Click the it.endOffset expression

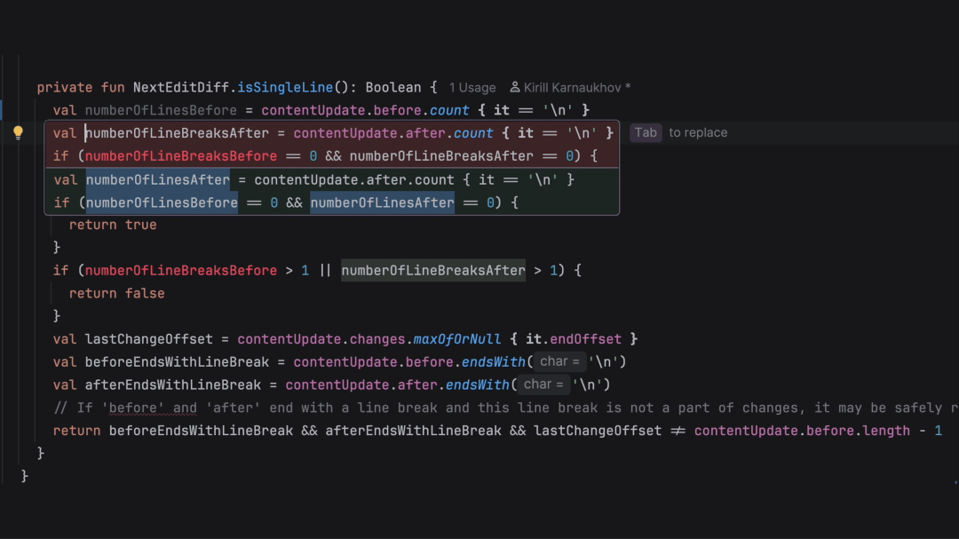pyautogui.click(x=574, y=339)
